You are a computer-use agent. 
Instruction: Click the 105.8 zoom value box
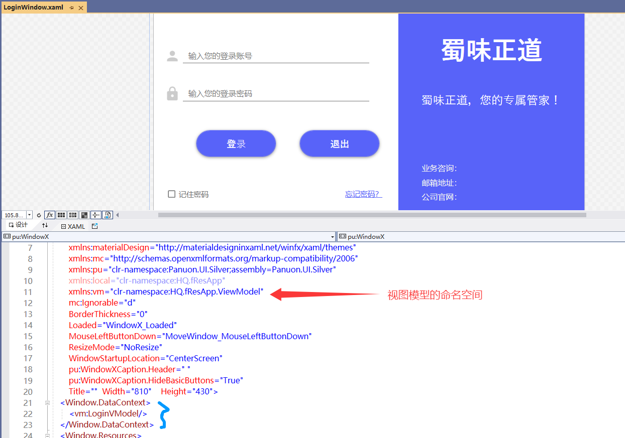click(x=14, y=215)
